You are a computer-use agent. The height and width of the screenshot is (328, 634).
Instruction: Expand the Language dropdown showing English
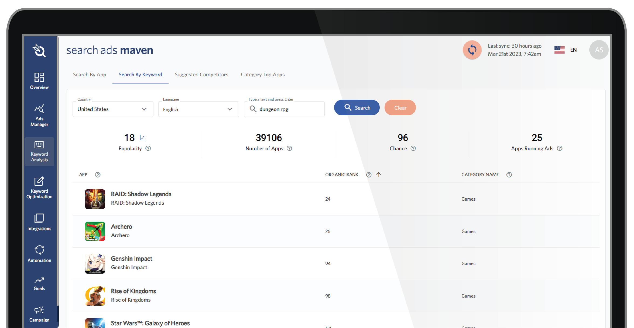pos(198,109)
